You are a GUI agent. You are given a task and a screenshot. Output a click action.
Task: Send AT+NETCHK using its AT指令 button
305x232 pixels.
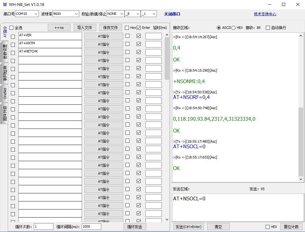[x=104, y=52]
